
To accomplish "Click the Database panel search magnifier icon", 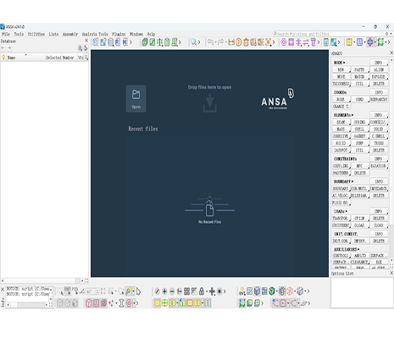I will tap(80, 48).
